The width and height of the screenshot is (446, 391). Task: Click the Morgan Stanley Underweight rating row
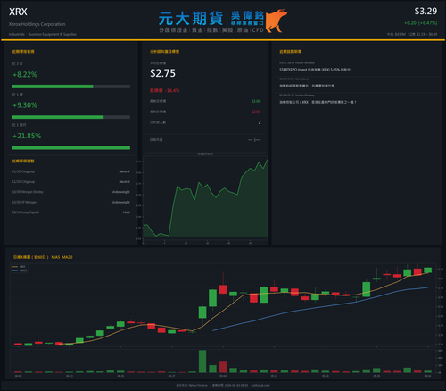coord(71,192)
